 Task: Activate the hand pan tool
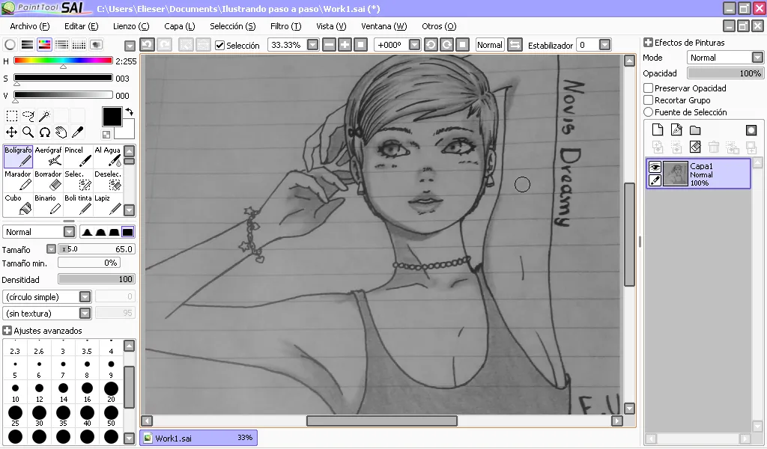[x=61, y=132]
